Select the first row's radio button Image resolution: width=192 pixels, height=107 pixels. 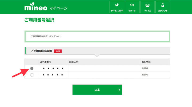click(32, 69)
